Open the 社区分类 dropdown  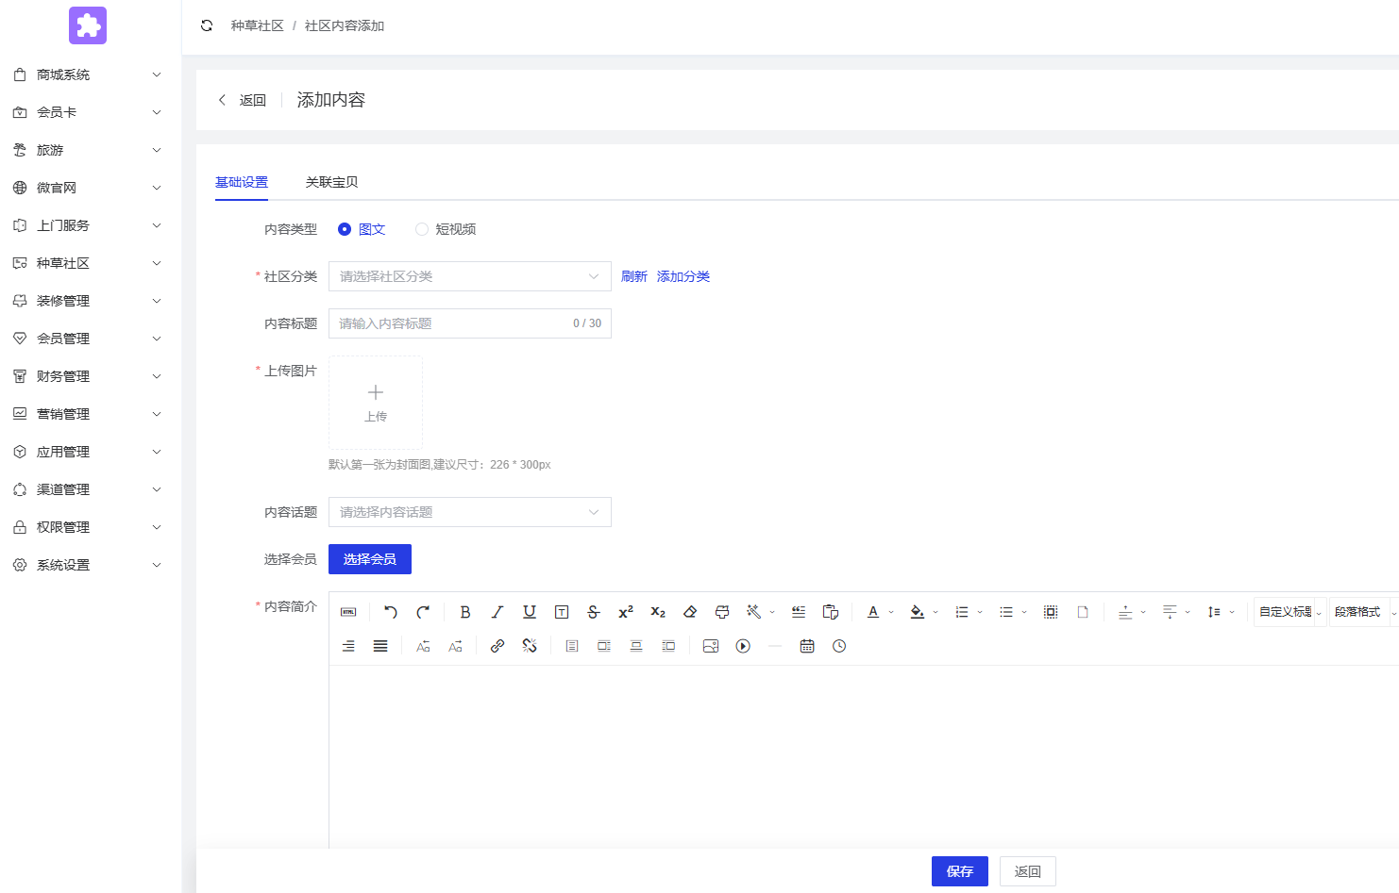pyautogui.click(x=469, y=275)
